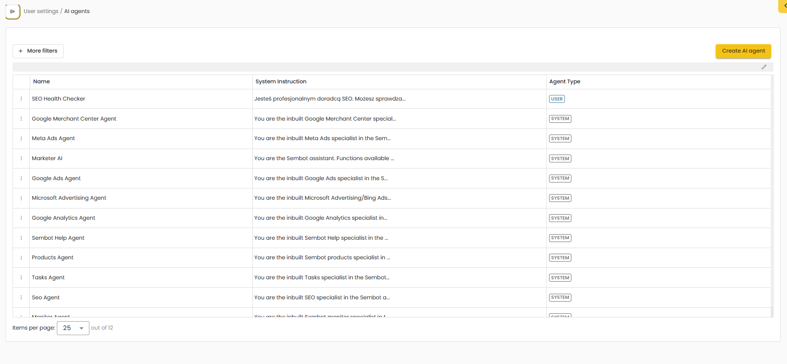Open row options for Products Agent
This screenshot has height=364, width=787.
(21, 258)
